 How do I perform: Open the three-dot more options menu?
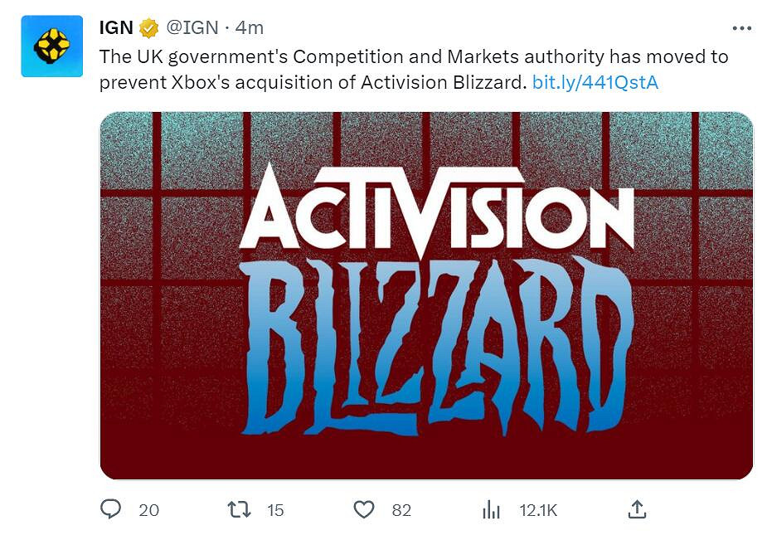pyautogui.click(x=742, y=28)
